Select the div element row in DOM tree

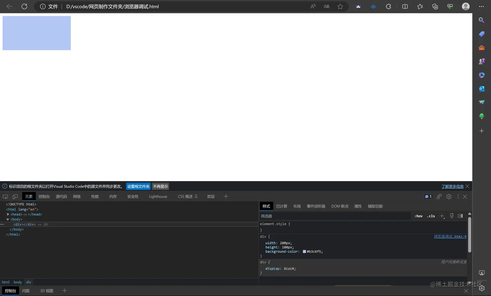[x=129, y=224]
